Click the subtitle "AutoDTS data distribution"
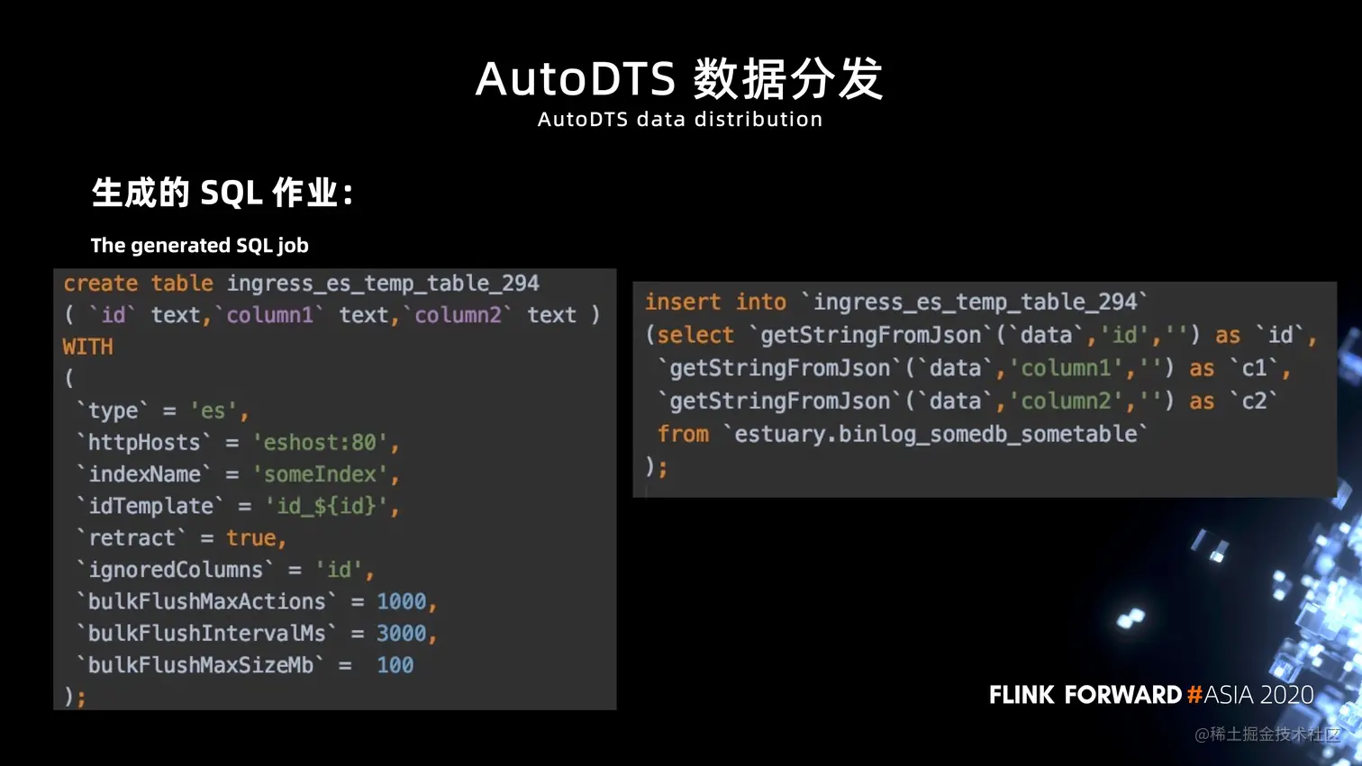This screenshot has width=1362, height=766. pyautogui.click(x=680, y=120)
